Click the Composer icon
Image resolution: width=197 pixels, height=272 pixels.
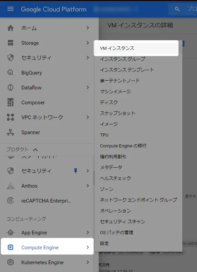click(11, 102)
